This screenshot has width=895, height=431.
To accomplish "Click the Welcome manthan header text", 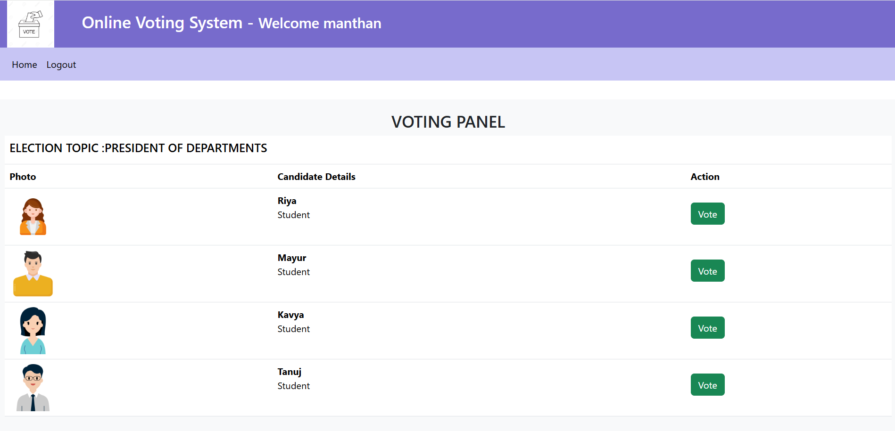I will [x=320, y=24].
